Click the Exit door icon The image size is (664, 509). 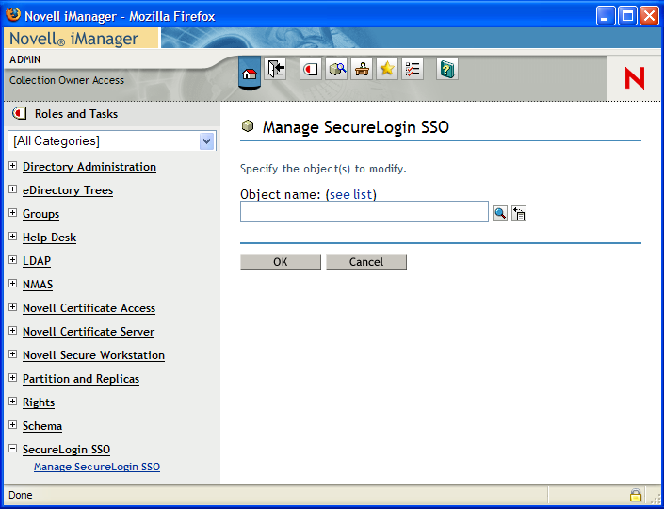coord(275,69)
